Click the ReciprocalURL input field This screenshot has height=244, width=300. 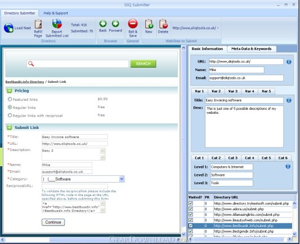tap(75, 186)
